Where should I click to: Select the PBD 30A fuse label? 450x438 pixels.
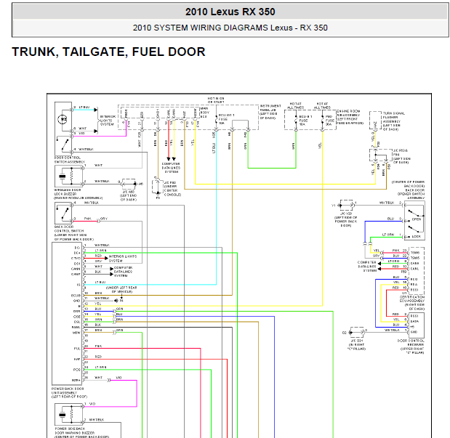329,121
